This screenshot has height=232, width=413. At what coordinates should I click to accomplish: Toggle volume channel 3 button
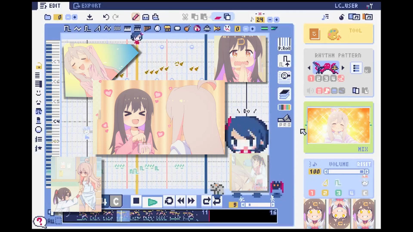(338, 193)
